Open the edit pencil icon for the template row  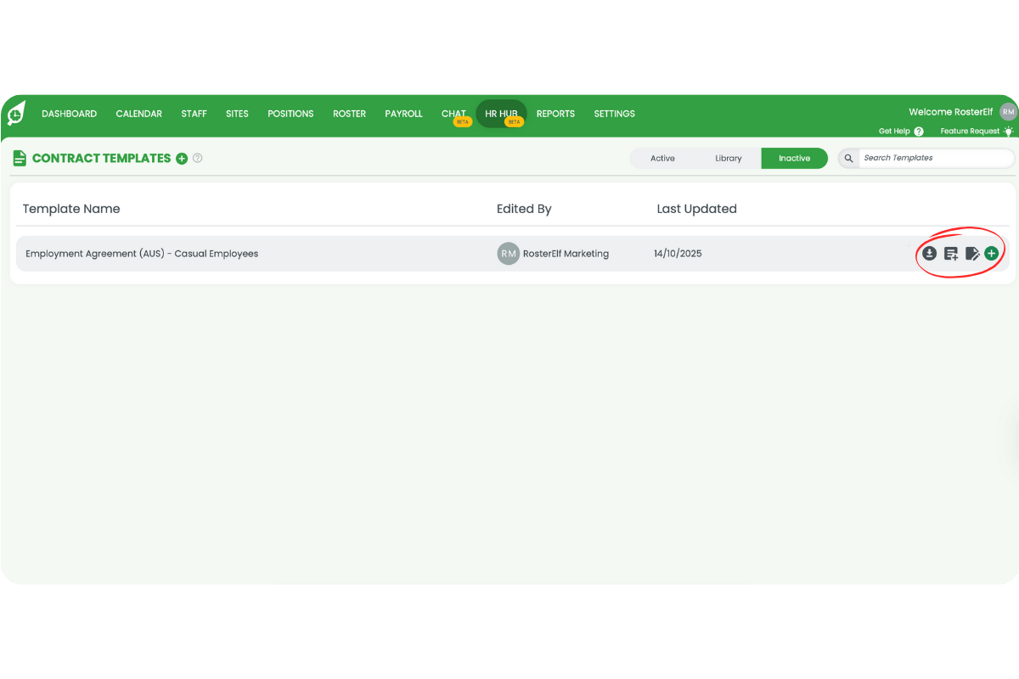[972, 253]
